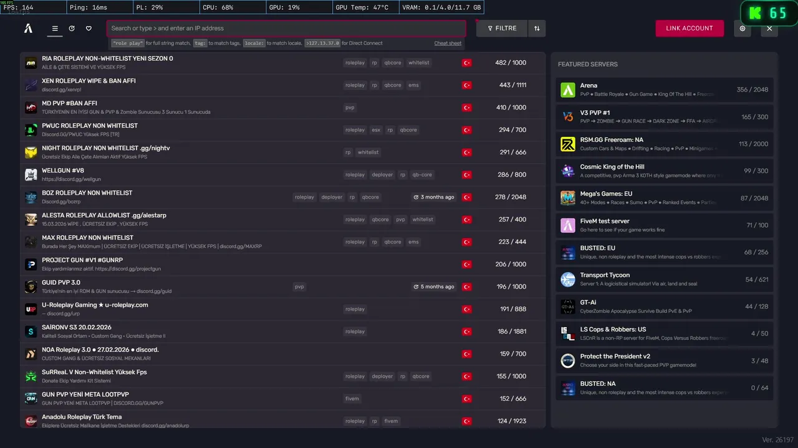Click NOA Roleplay 3.0 server icon

tap(31, 354)
